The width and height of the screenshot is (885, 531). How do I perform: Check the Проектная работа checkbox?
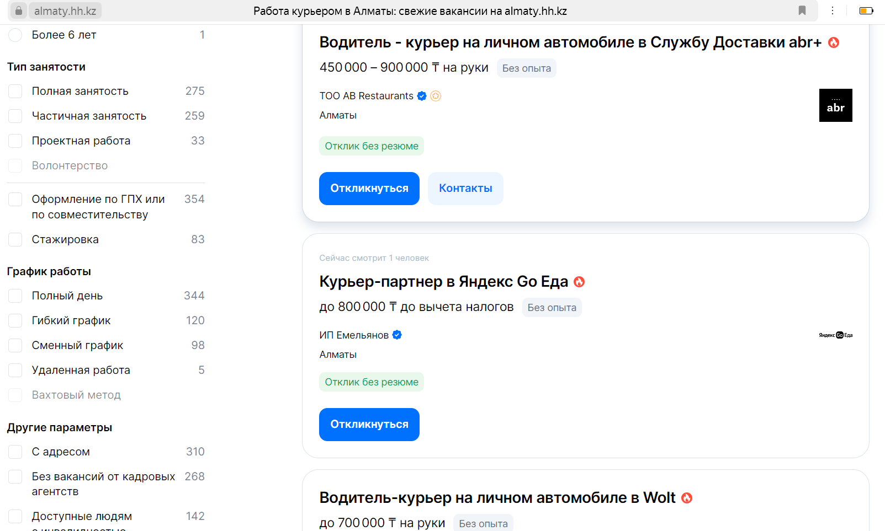15,141
